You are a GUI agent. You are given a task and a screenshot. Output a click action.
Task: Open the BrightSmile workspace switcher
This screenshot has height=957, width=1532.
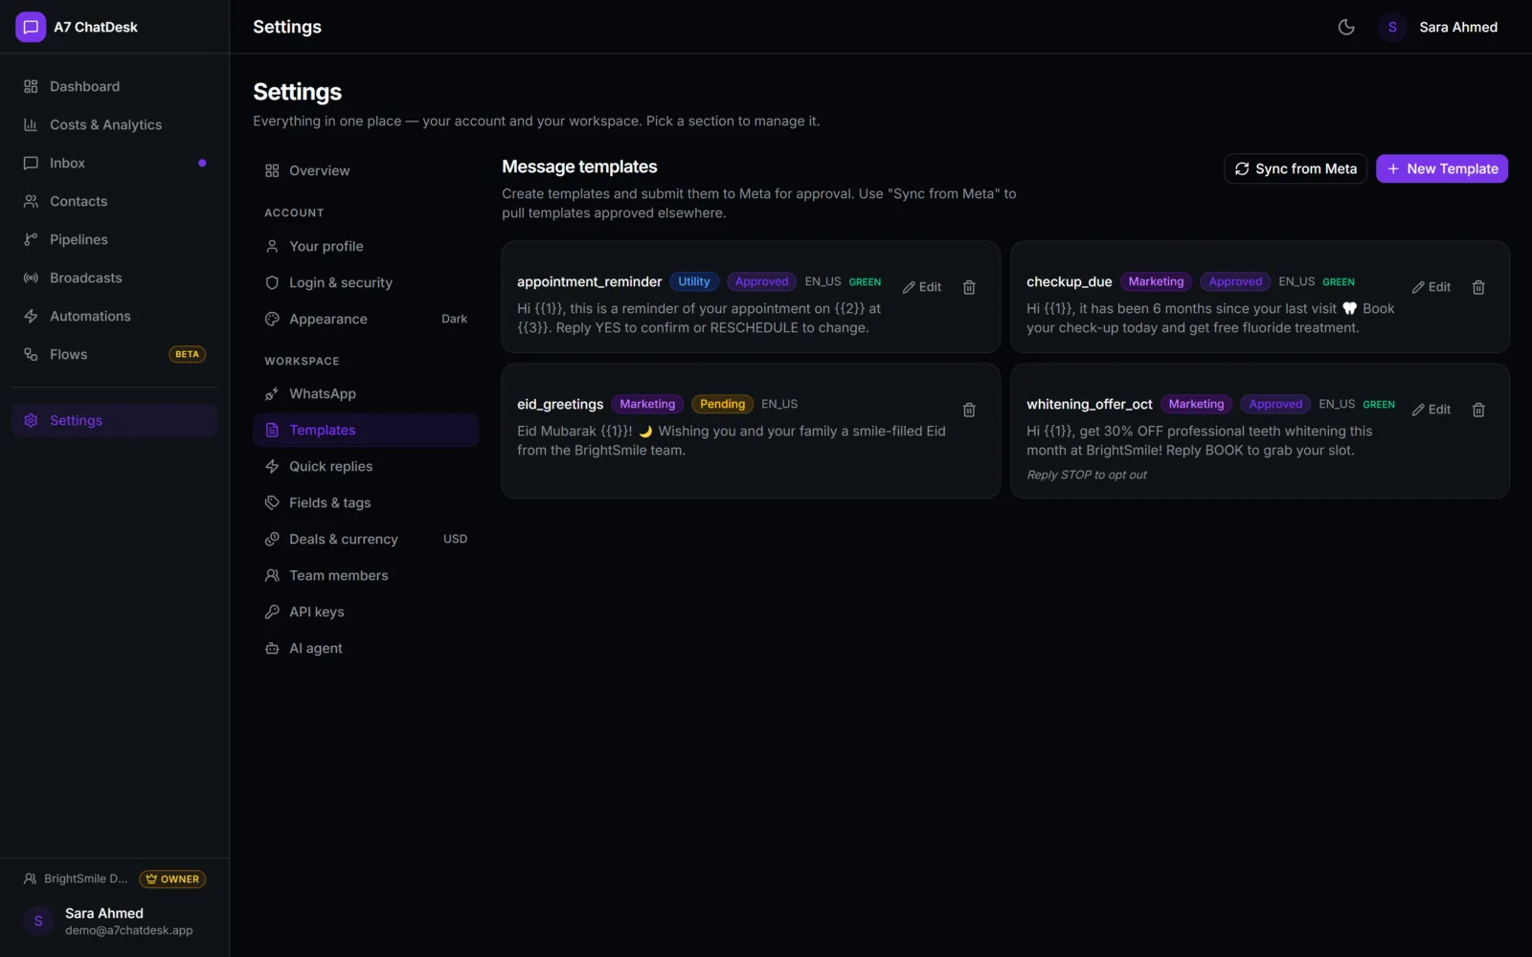75,879
